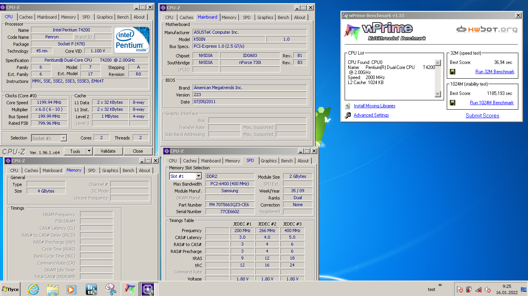Click the muted volume icon in system tray

pyautogui.click(x=488, y=289)
